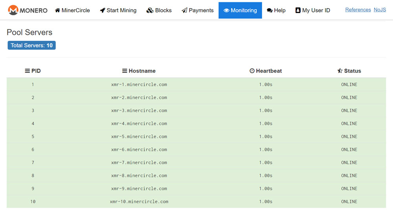Sort by the Hostname column header
Viewport: 393px width, 210px height.
139,71
